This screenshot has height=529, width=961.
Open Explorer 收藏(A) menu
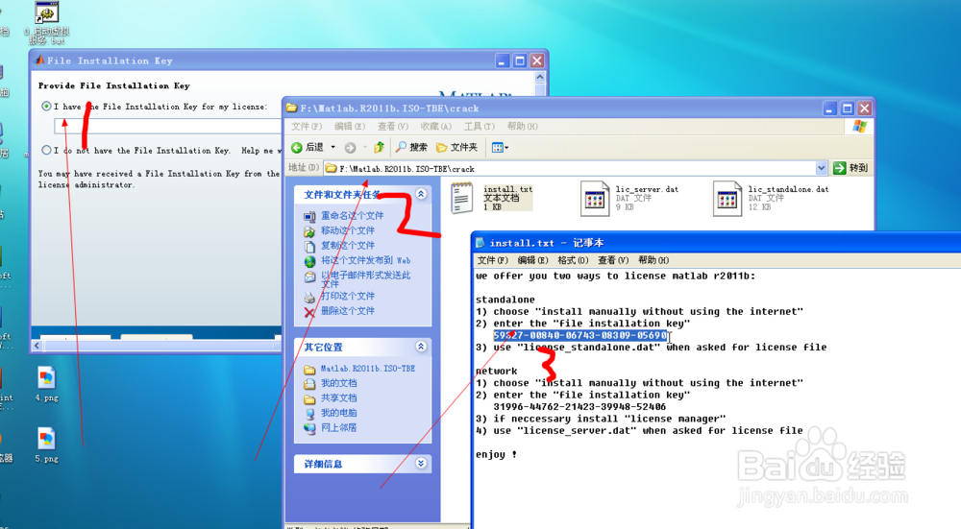tap(435, 126)
